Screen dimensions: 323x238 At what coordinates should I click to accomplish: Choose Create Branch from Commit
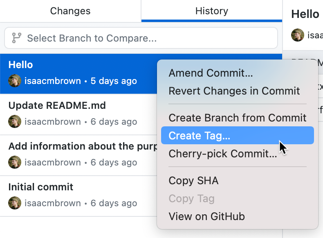click(237, 118)
